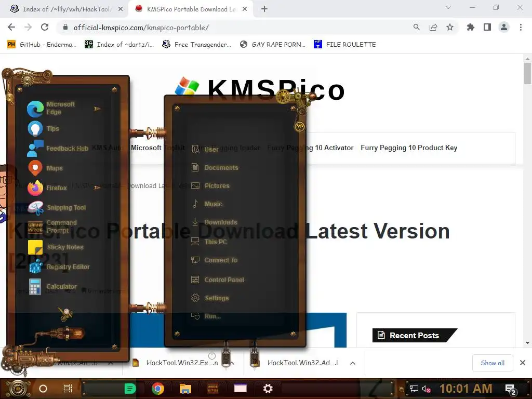Viewport: 532px width, 399px height.
Task: Open Settings from the start menu list
Action: [210, 298]
